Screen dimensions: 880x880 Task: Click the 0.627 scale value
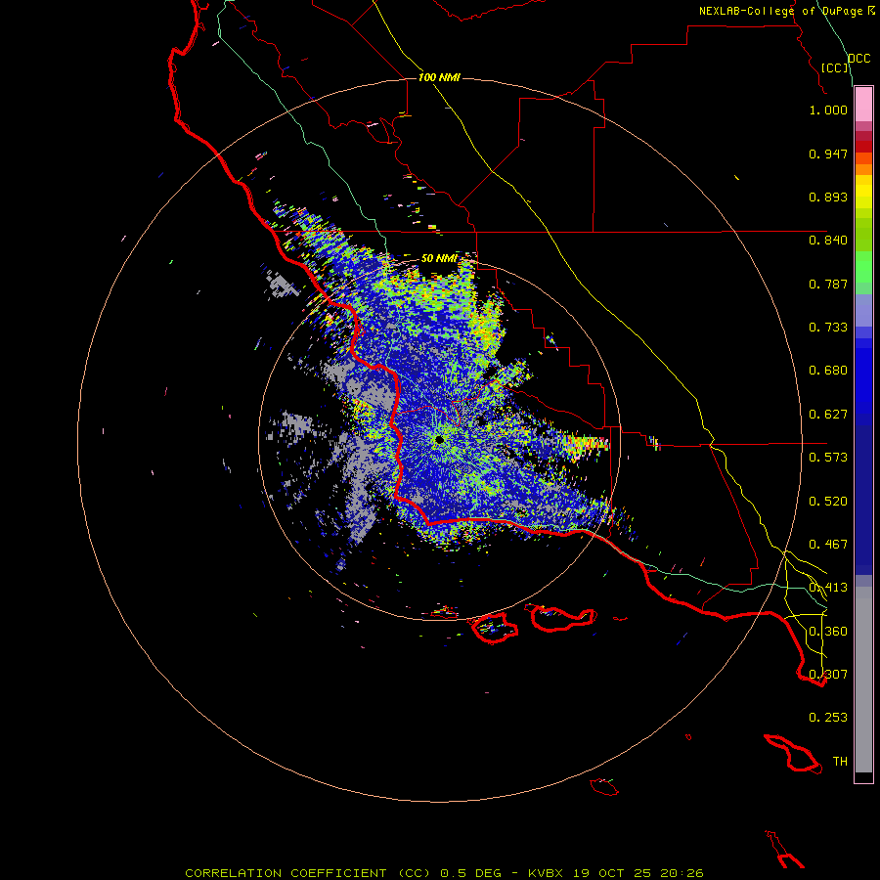pos(828,415)
